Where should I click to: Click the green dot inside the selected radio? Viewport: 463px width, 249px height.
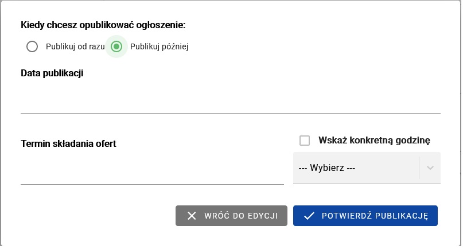coord(116,47)
